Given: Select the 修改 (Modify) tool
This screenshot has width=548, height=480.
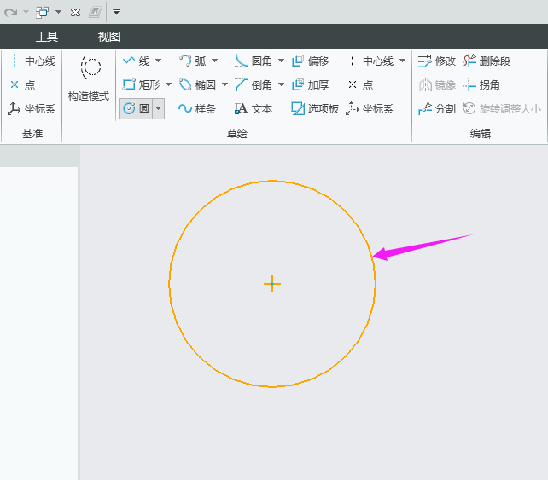Looking at the screenshot, I should pyautogui.click(x=437, y=61).
